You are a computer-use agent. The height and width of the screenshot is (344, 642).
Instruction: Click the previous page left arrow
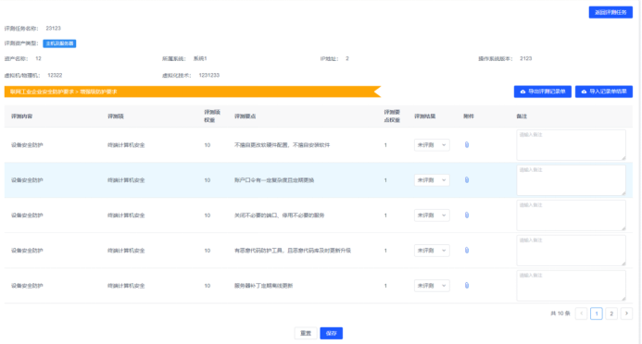[x=582, y=313]
